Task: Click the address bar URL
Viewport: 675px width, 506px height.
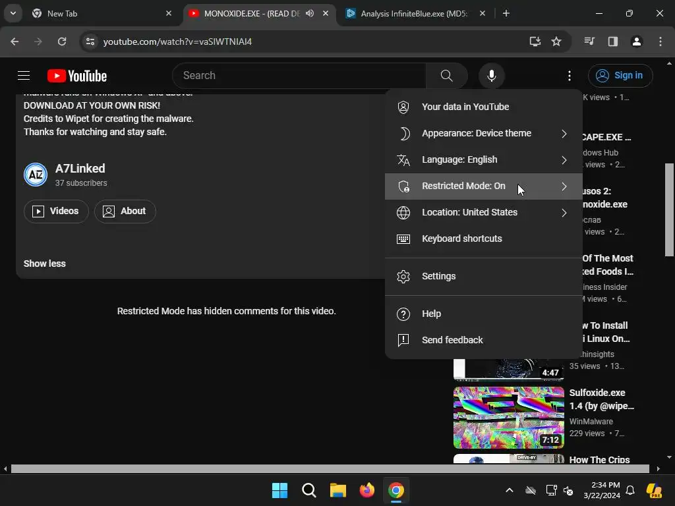Action: point(177,42)
